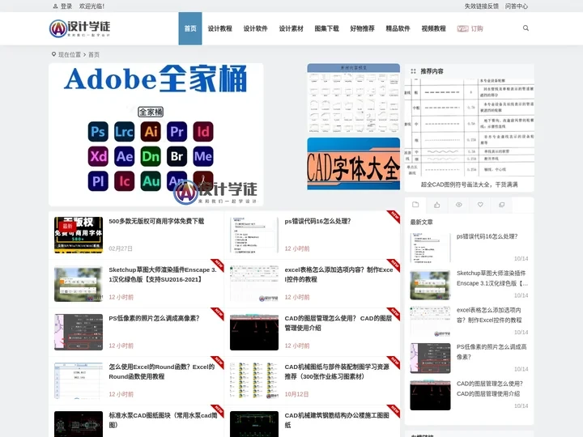
Task: Open ps错误代码16怎么处理 article in main list
Action: (x=318, y=221)
